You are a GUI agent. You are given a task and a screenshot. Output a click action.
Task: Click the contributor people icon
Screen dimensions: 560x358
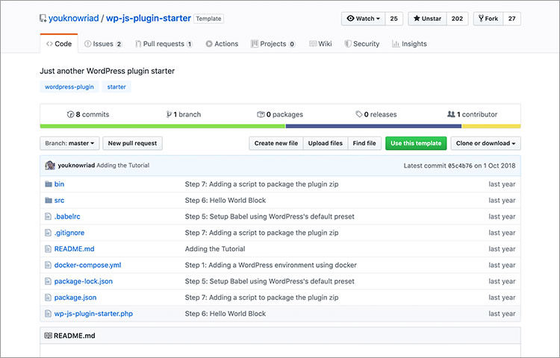pyautogui.click(x=451, y=115)
